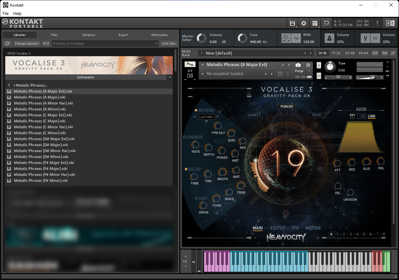Click the refresh libraries icon
The width and height of the screenshot is (399, 280).
[x=7, y=43]
